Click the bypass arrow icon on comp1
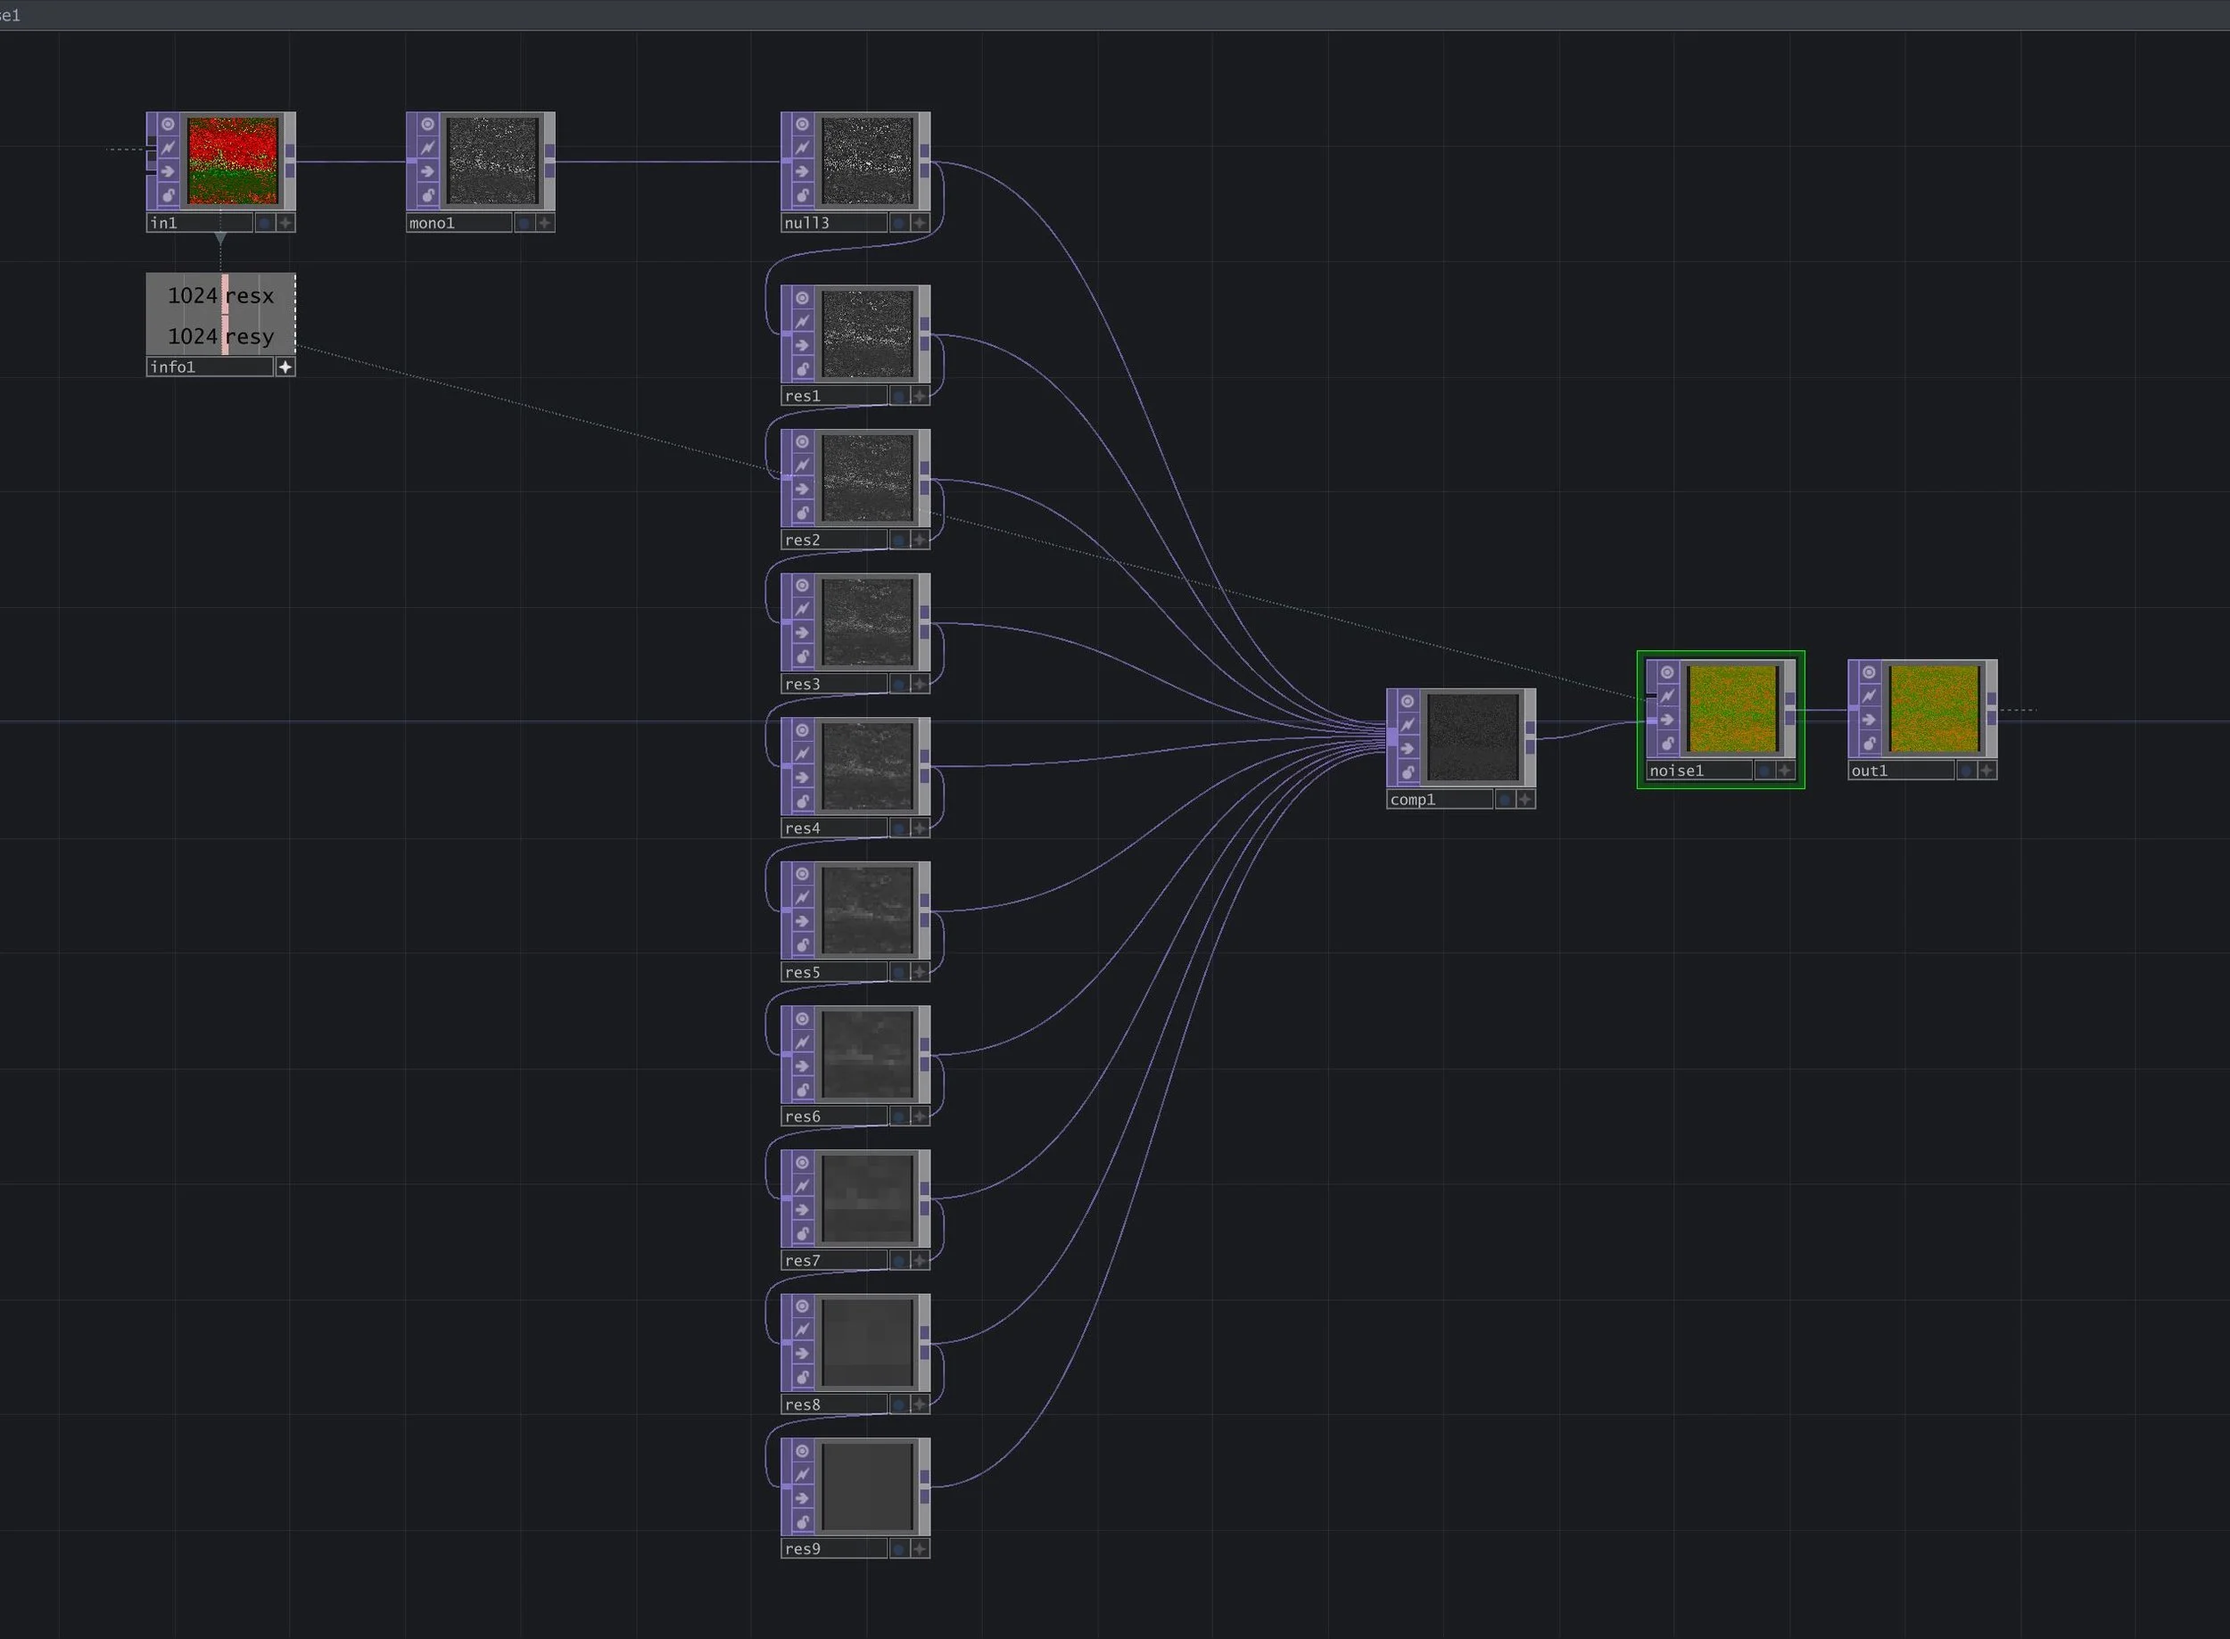The height and width of the screenshot is (1639, 2230). click(1408, 749)
